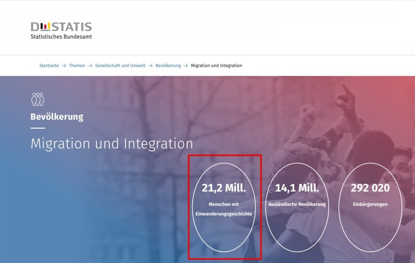The image size is (415, 263).
Task: Click the large Migration und Integration title
Action: point(112,144)
